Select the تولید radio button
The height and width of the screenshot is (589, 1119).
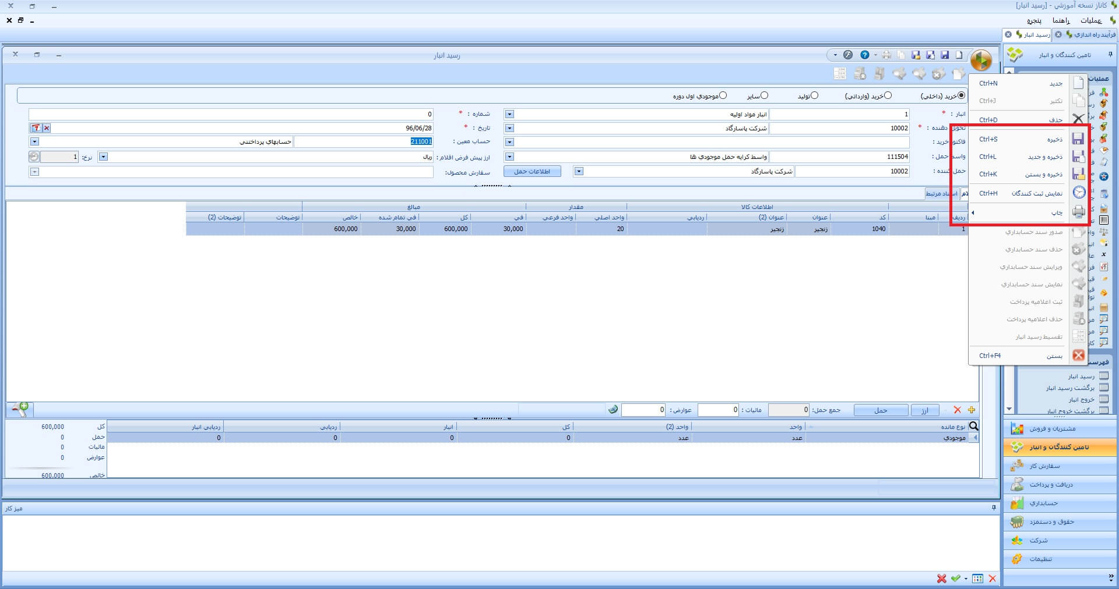tap(814, 95)
